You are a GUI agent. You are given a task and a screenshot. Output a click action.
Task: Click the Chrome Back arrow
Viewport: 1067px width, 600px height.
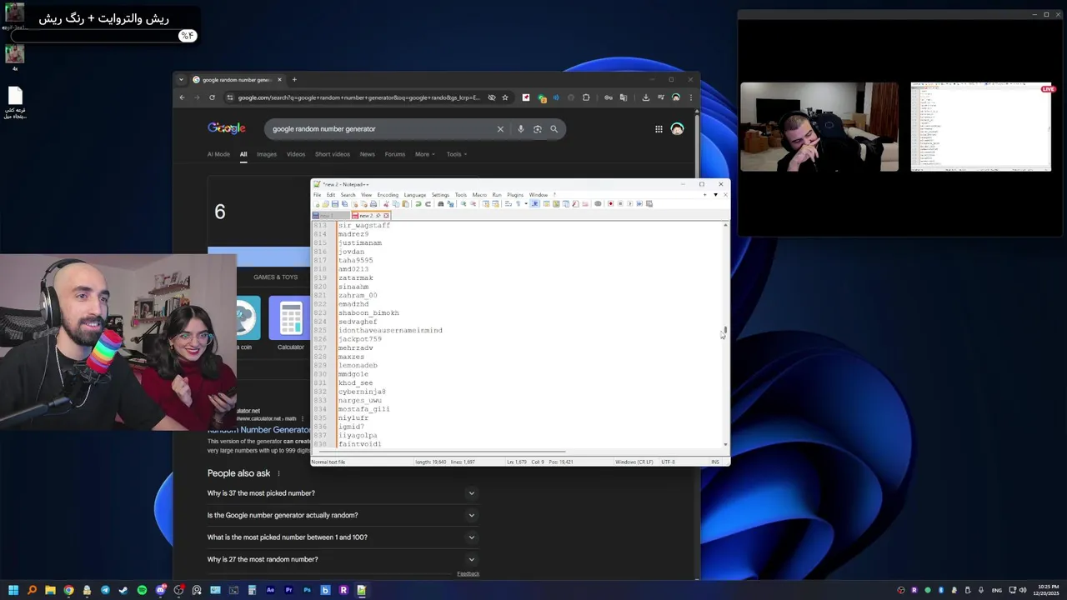tap(182, 97)
